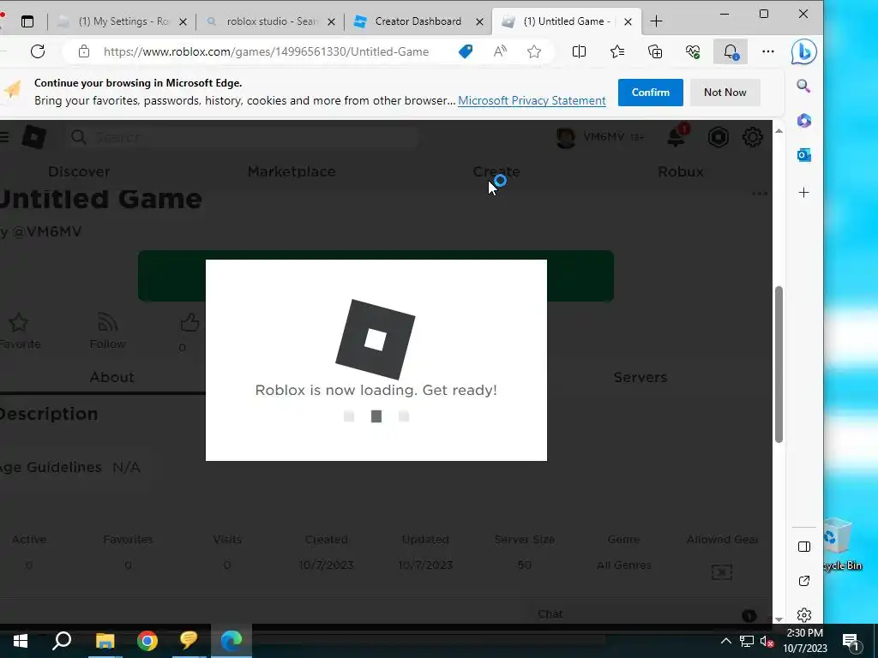Open File Explorer from taskbar
Screen dimensions: 878x658
tap(105, 641)
